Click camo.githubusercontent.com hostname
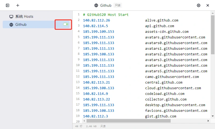215x129 pixels. 172,77
